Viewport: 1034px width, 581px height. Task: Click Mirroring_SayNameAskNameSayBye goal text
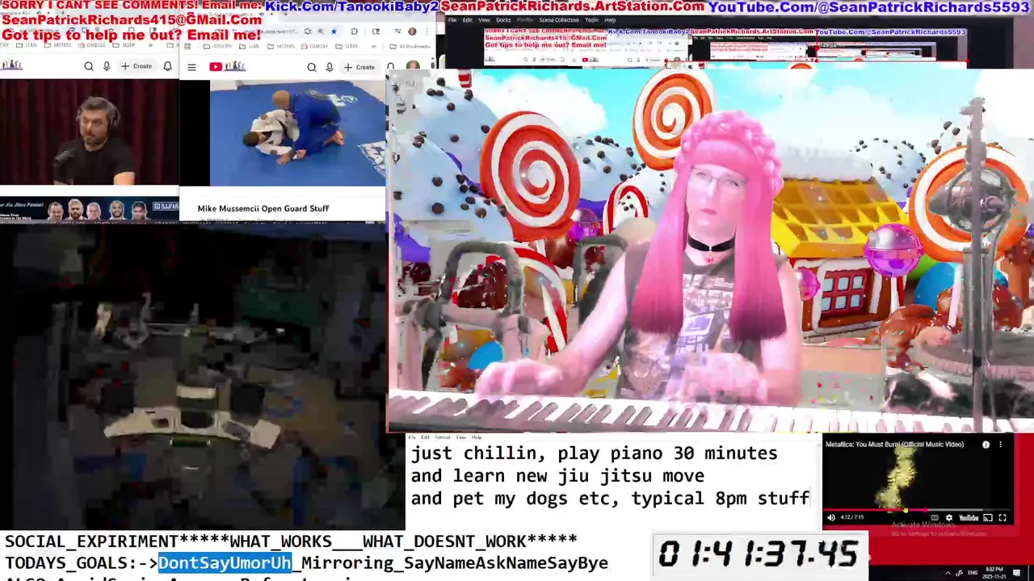point(455,562)
